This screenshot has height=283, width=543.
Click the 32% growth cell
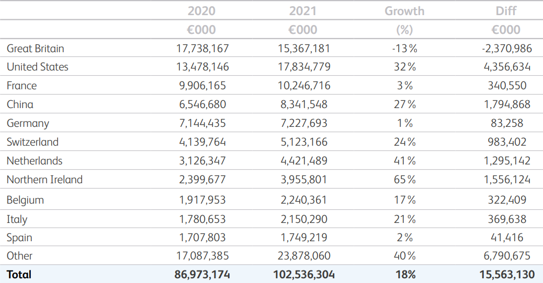pos(405,67)
